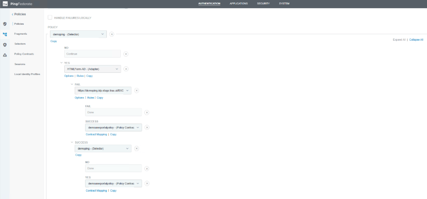Collapse the YES branch chevron
The image size is (427, 199).
pos(61,63)
